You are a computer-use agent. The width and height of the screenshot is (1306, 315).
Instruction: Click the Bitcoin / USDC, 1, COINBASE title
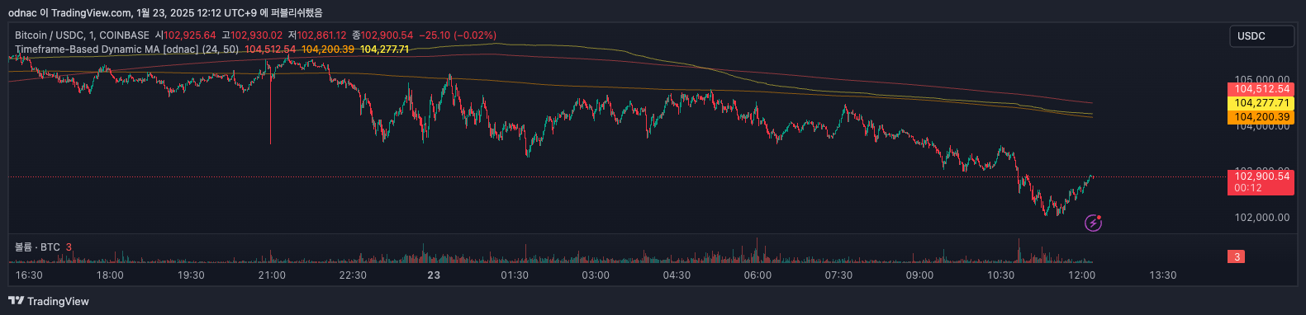point(82,35)
